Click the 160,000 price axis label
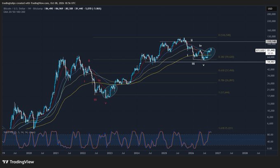 pos(271,30)
